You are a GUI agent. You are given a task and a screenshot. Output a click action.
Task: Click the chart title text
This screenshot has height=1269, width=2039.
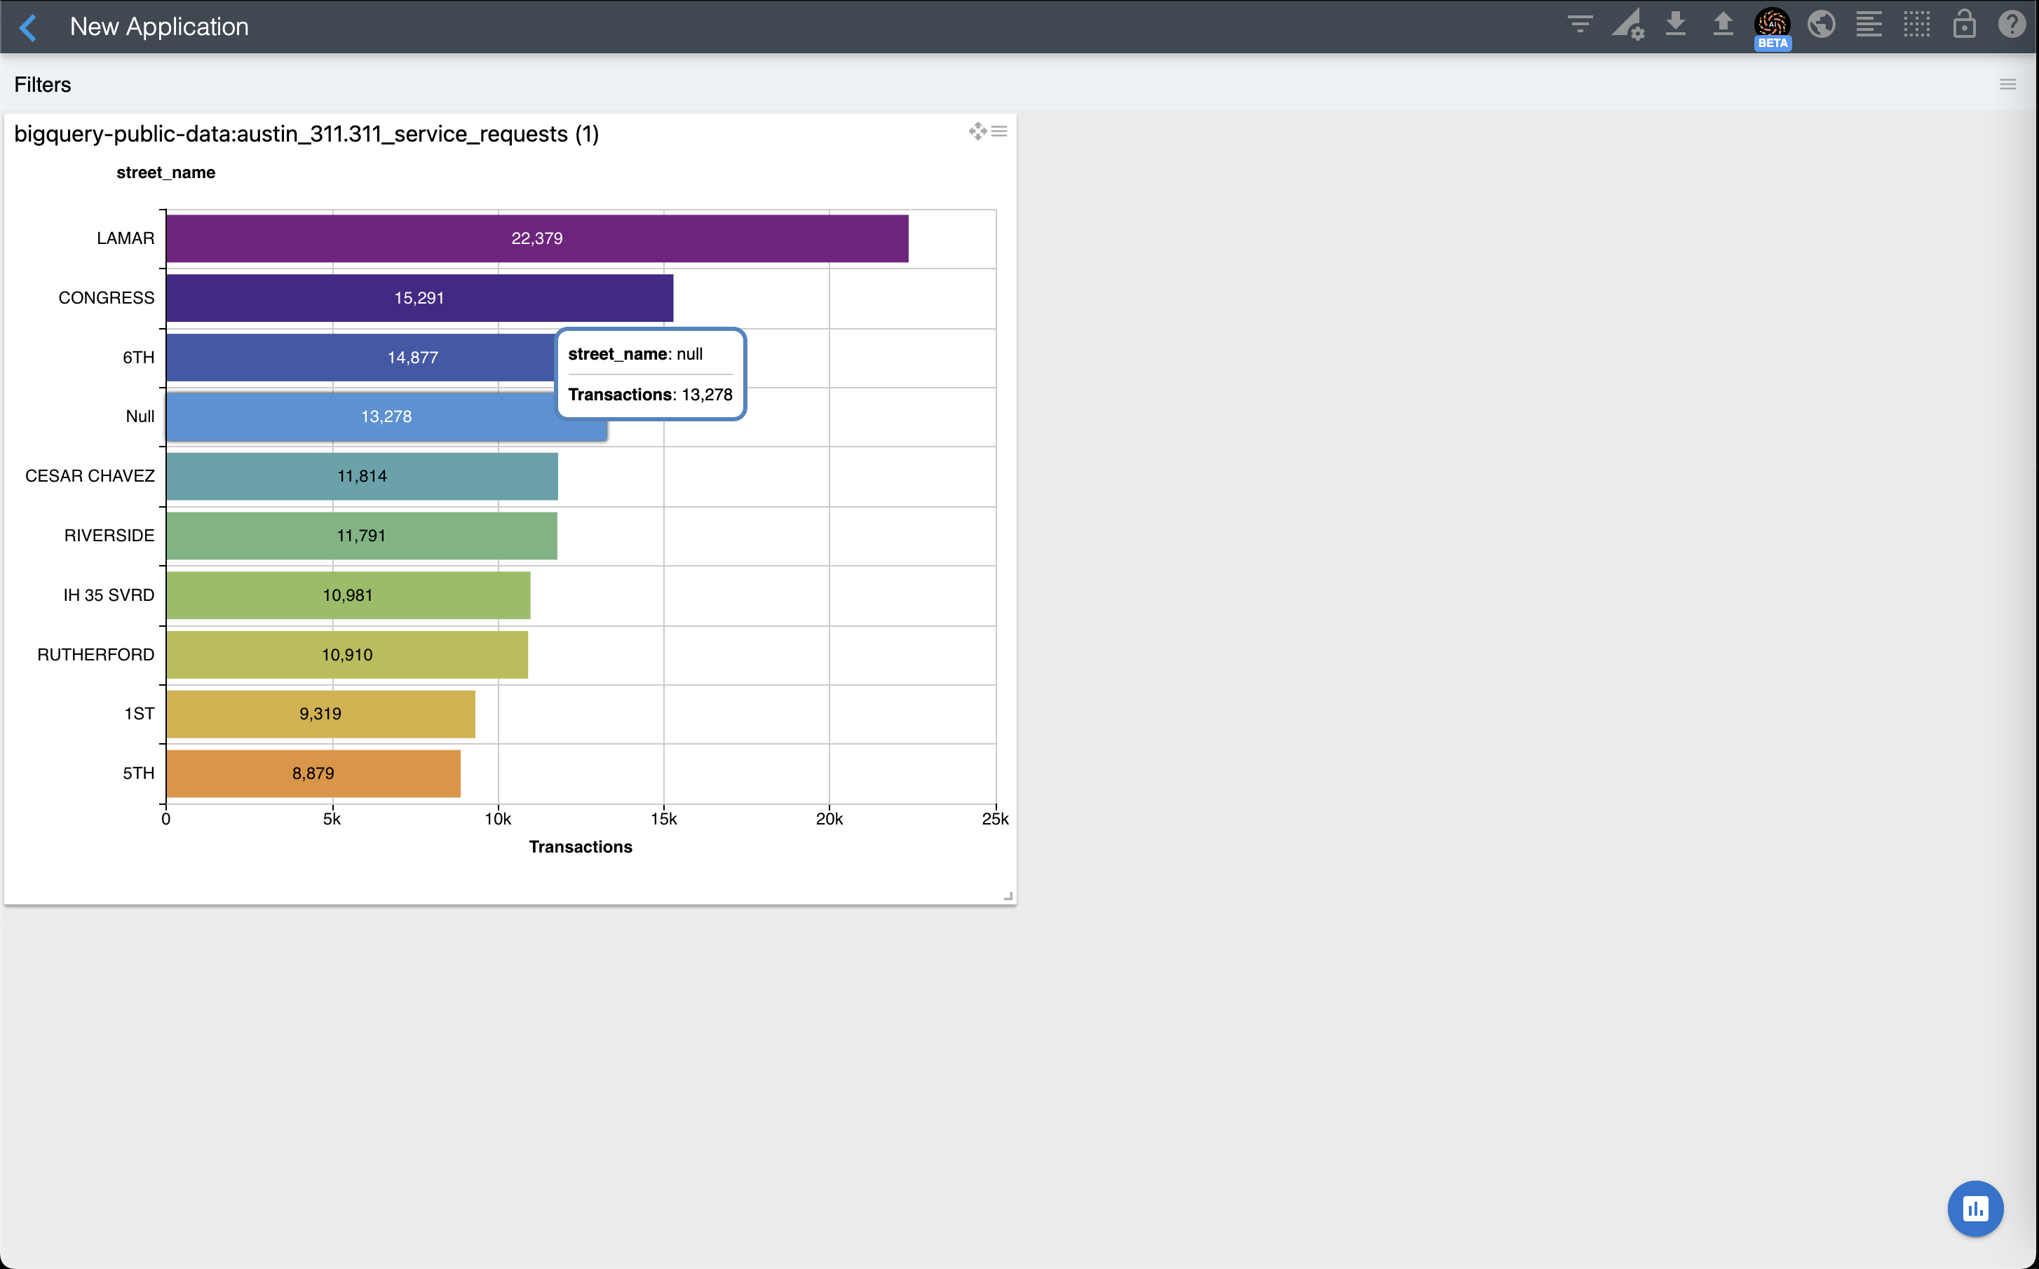(x=306, y=135)
